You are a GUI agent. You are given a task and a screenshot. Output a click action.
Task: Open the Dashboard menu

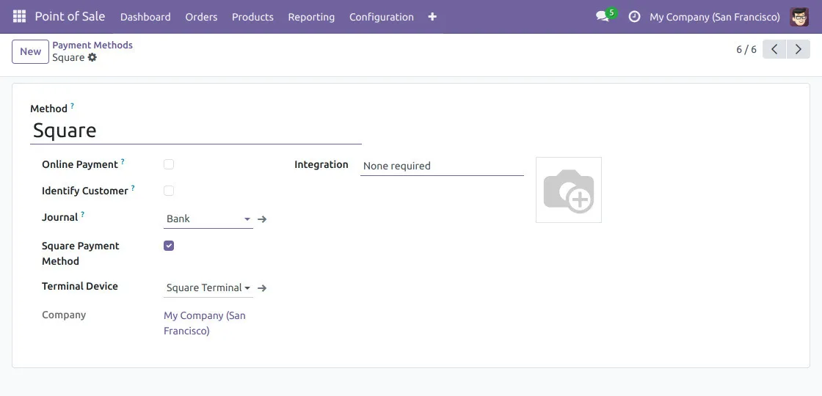(x=145, y=17)
